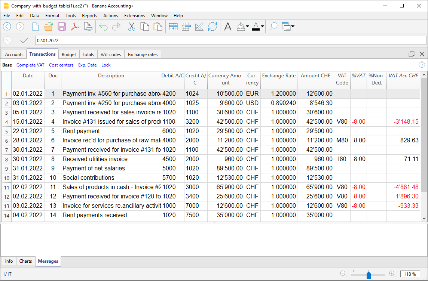Select the Lock view link
This screenshot has height=281, width=428.
point(106,65)
